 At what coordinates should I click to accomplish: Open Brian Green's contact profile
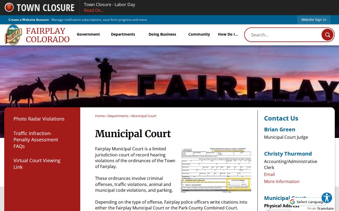point(279,130)
